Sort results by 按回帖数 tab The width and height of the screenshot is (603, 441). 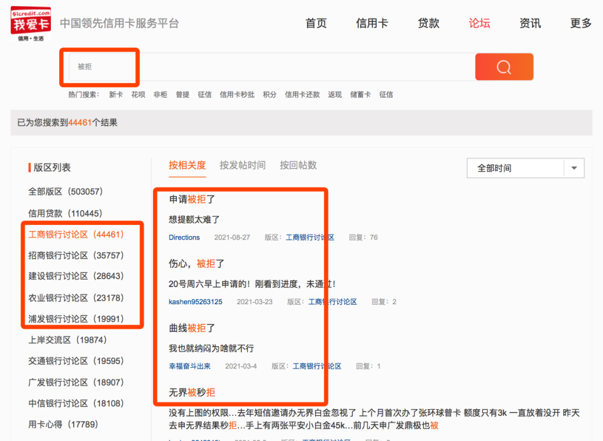pos(298,165)
